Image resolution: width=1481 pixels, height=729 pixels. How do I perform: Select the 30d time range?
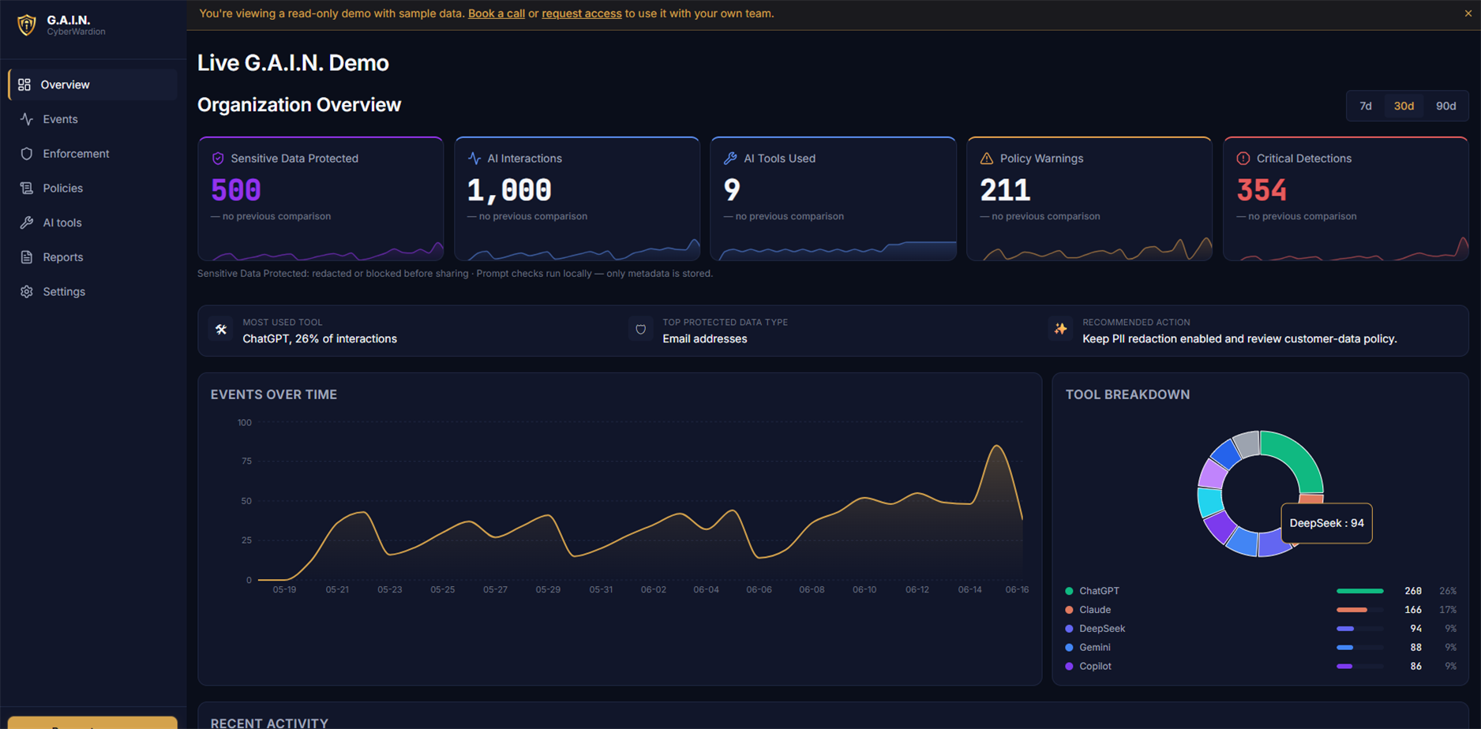click(1404, 106)
